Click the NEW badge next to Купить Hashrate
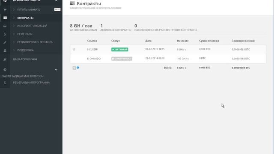Image resolution: width=274 pixels, height=154 pixels. (57, 9)
